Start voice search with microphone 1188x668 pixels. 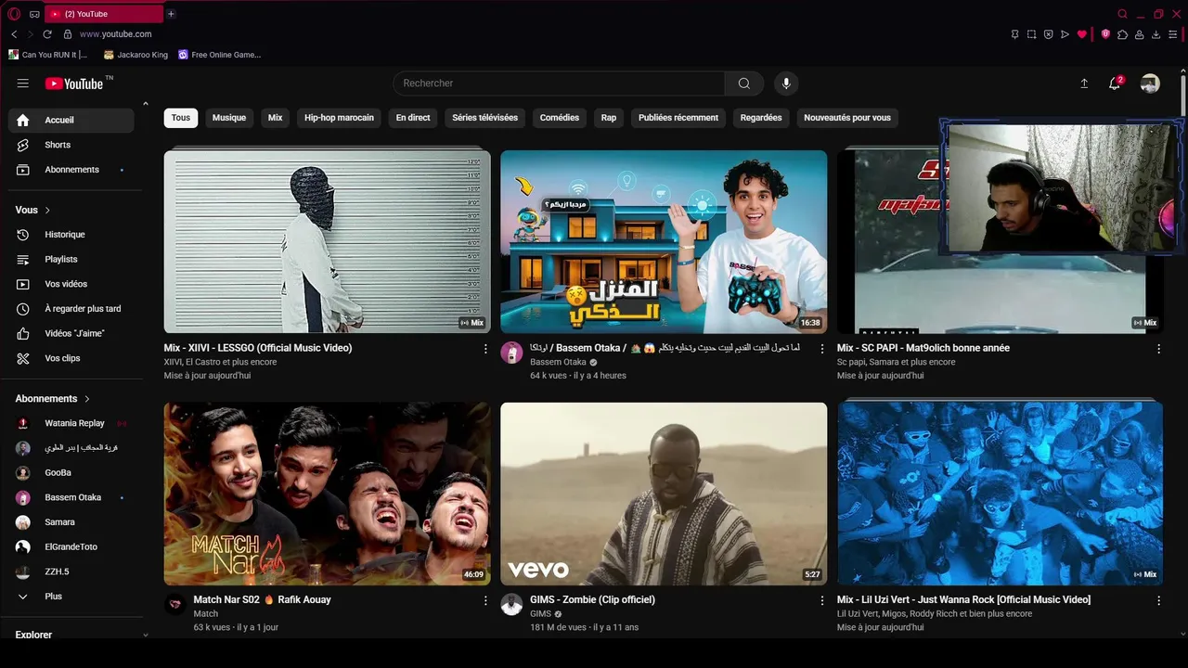click(x=786, y=83)
